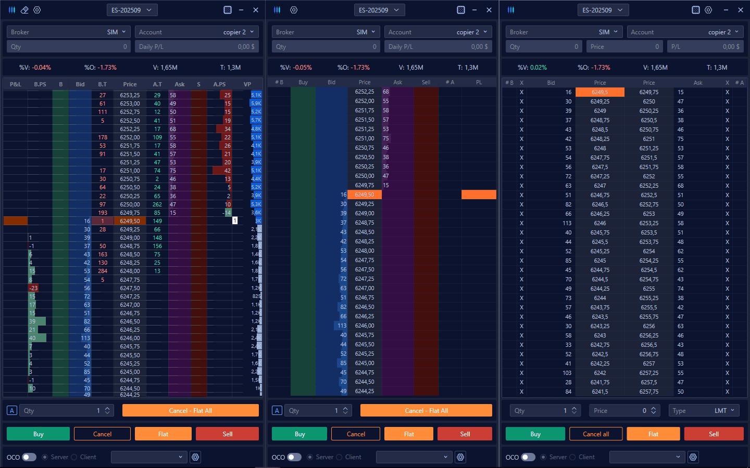Open settings gear in the left panel header

point(37,10)
